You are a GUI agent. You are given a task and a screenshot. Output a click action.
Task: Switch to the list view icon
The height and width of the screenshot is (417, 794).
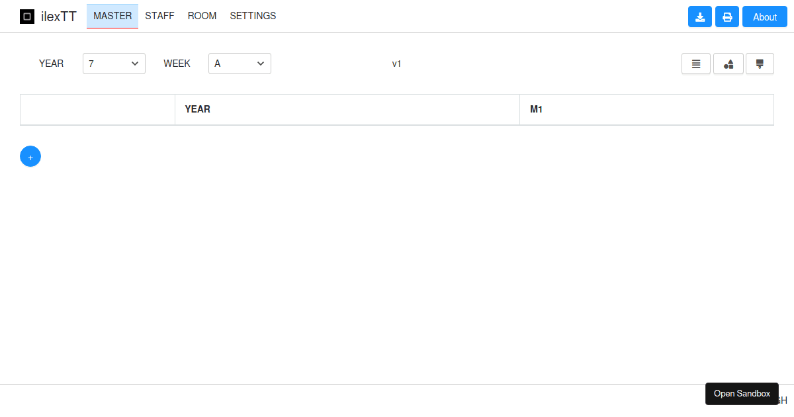695,64
